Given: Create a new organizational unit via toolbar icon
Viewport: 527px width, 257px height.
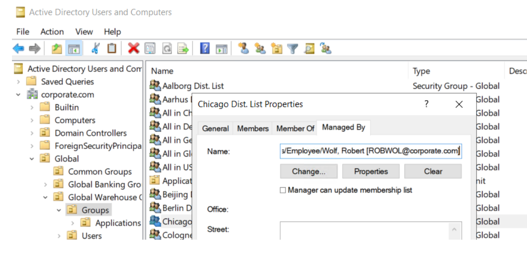Looking at the screenshot, I should [276, 49].
